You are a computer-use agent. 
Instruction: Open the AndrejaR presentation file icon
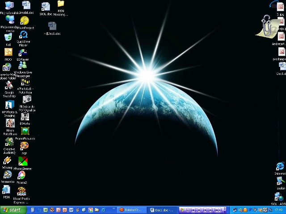click(x=281, y=37)
